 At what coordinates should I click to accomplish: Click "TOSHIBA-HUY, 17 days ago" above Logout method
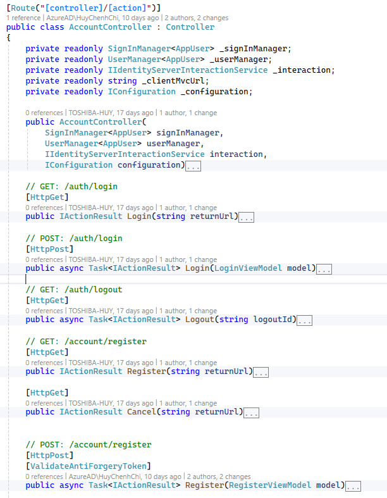tap(111, 311)
